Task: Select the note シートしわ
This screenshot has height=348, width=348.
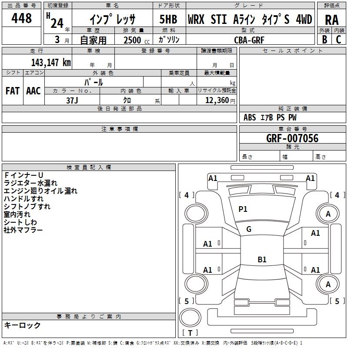Action: pyautogui.click(x=20, y=222)
